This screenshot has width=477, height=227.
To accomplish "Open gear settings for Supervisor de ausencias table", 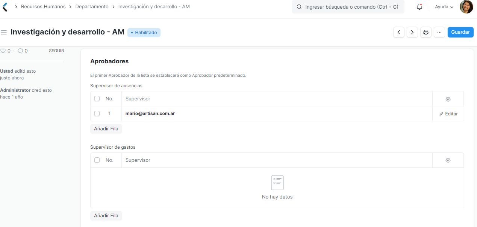I will (x=448, y=99).
